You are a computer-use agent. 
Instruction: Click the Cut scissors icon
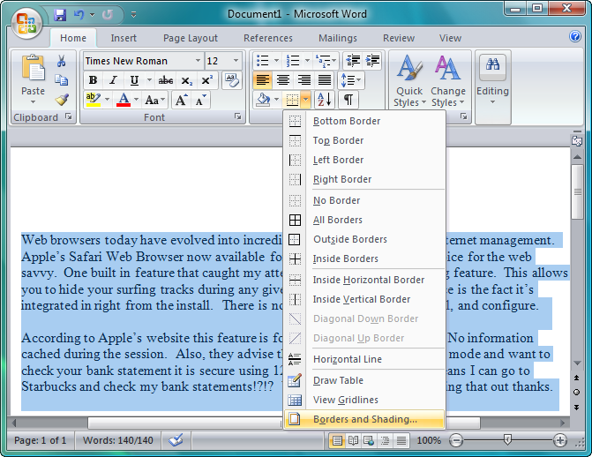click(61, 61)
